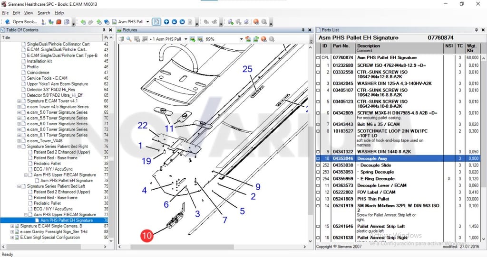Viewport: 487px width, 257px height.
Task: Click the magnifier icon in Pictures toolbar
Action: (129, 39)
